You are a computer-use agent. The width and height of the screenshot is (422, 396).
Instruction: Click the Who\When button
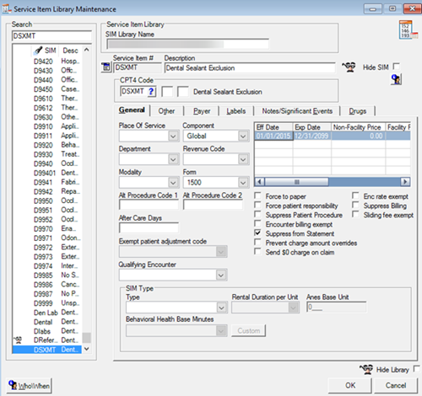click(x=30, y=386)
